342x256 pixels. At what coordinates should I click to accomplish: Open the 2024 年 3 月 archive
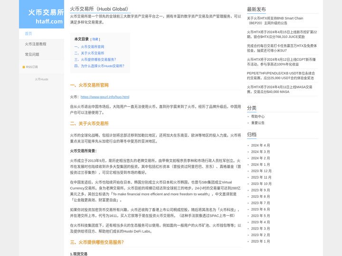(260, 152)
